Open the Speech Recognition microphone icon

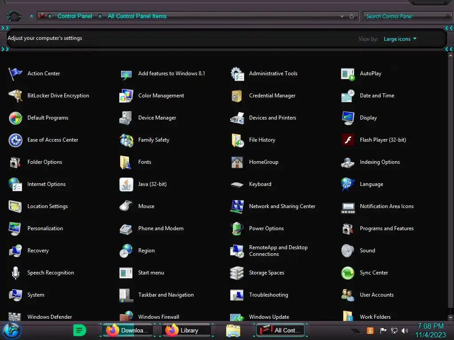(x=16, y=273)
